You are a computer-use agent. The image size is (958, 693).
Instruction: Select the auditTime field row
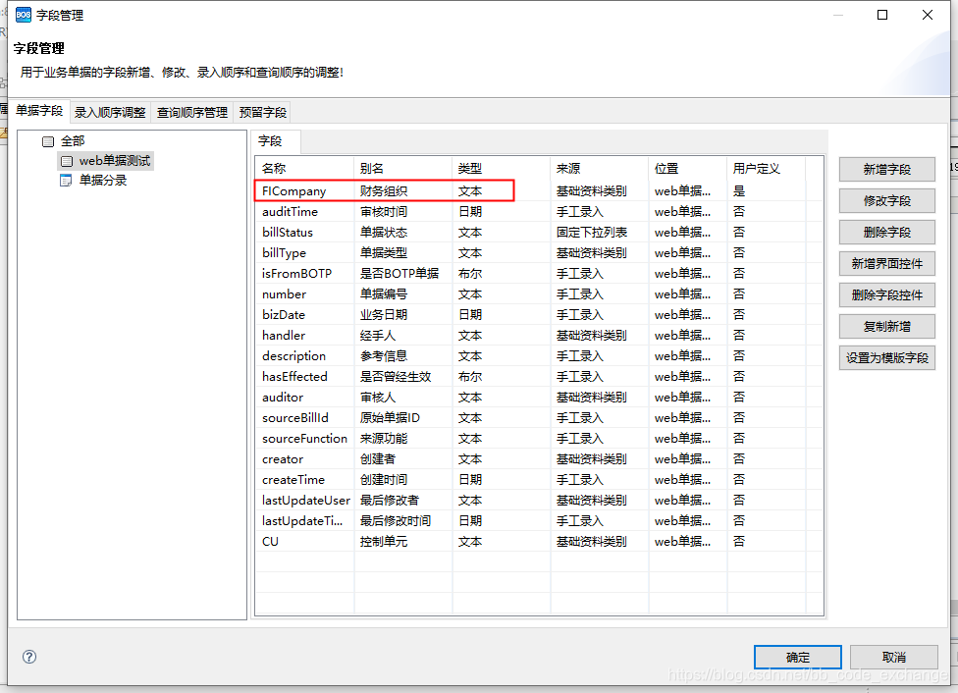(x=540, y=211)
